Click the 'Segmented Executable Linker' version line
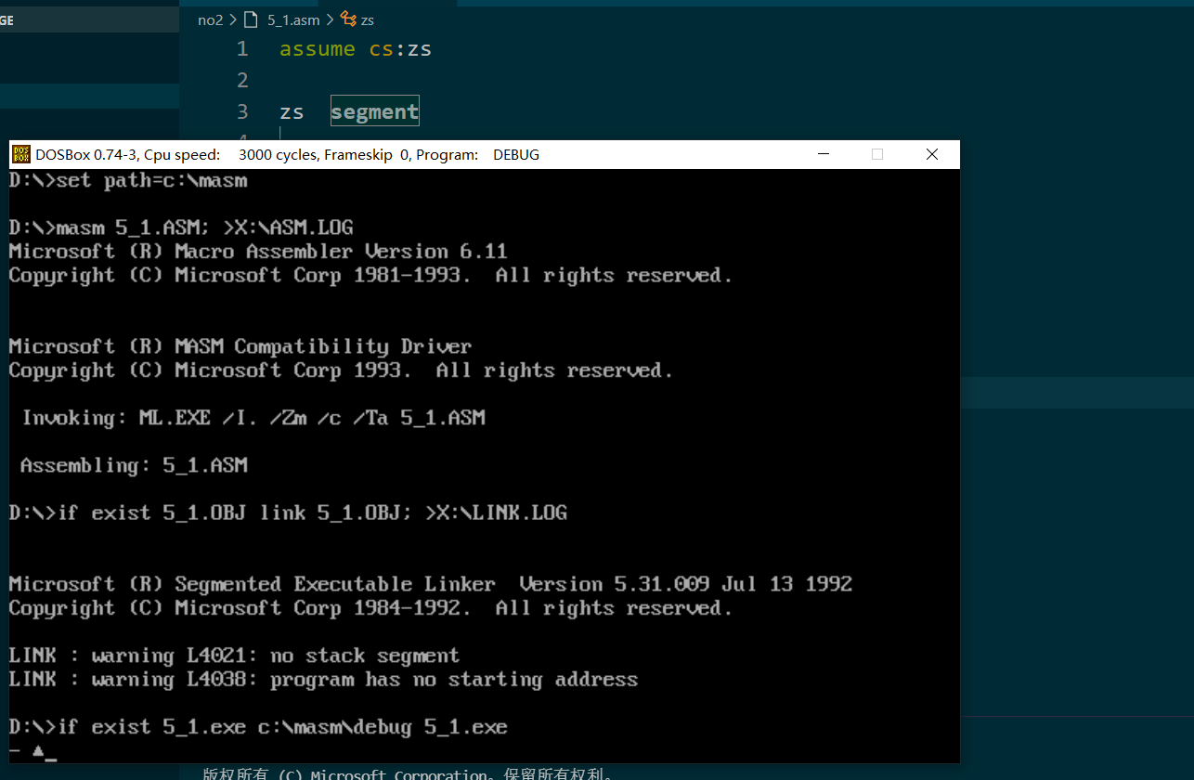 tap(431, 584)
